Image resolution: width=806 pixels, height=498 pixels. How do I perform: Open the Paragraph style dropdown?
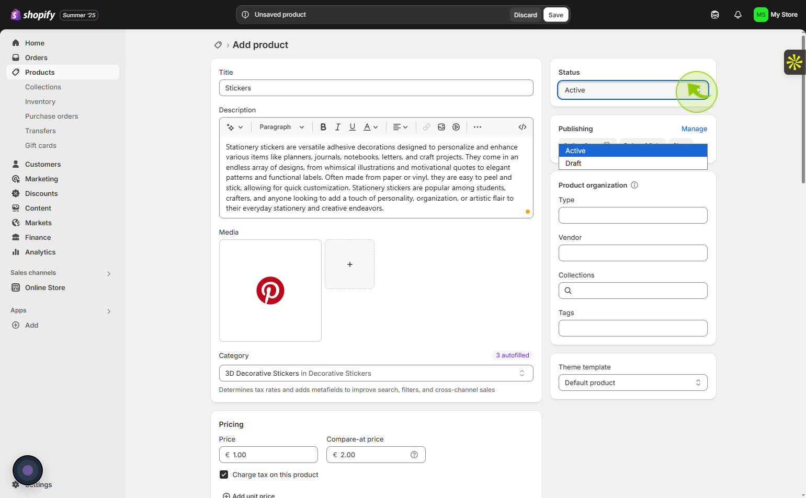(x=282, y=127)
